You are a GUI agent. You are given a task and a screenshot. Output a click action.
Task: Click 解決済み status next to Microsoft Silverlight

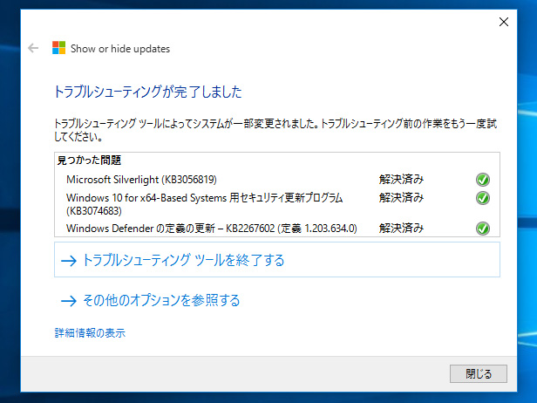tap(401, 180)
